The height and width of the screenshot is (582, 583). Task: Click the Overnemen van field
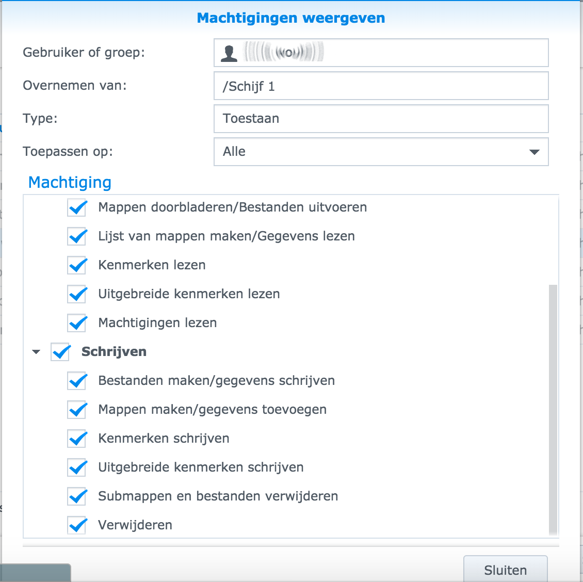coord(381,86)
